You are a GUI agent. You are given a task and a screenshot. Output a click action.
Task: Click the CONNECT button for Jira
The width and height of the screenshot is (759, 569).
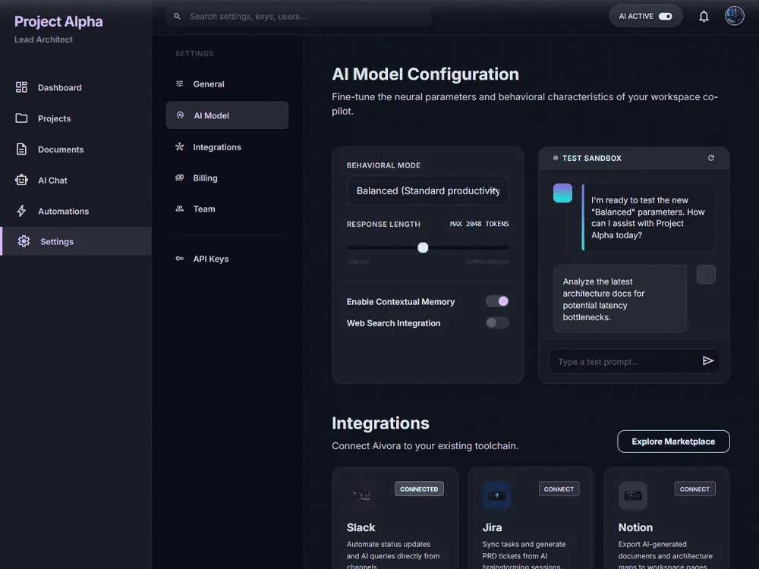pos(559,489)
